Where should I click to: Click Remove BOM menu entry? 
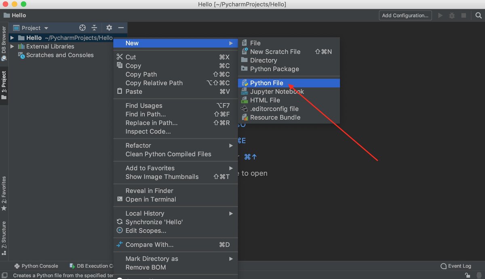tap(175, 267)
